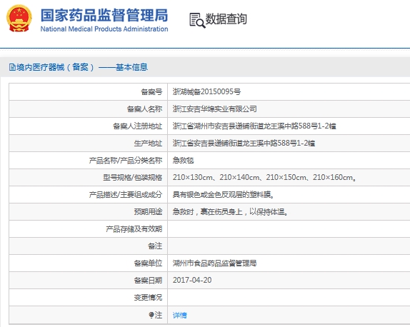Select the value 湖州市食品药品监督管理局

tap(214, 263)
